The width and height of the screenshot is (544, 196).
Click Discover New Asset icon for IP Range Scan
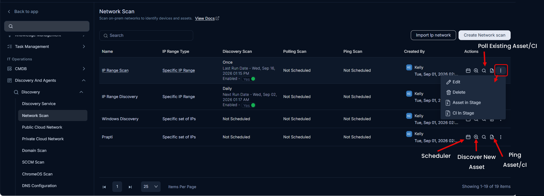pos(476,71)
